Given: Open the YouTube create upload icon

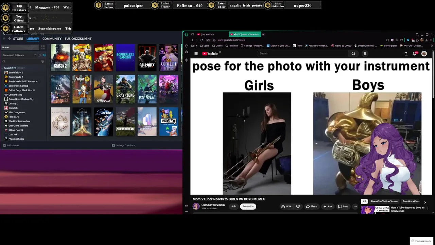Looking at the screenshot, I should click(x=406, y=53).
